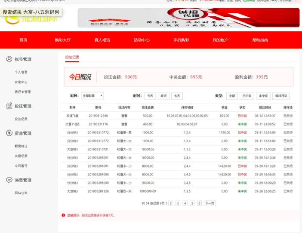Open 银行卡管理 in the sidebar
Screen dimensions: 302x233
coord(22,92)
